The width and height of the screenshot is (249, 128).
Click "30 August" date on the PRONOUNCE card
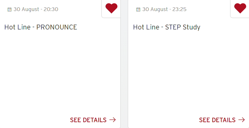coord(26,9)
